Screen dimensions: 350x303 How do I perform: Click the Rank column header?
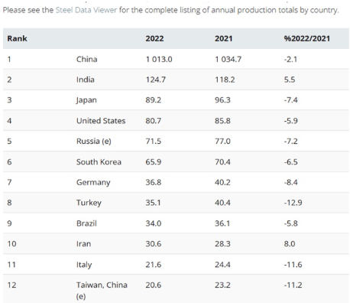pyautogui.click(x=17, y=38)
